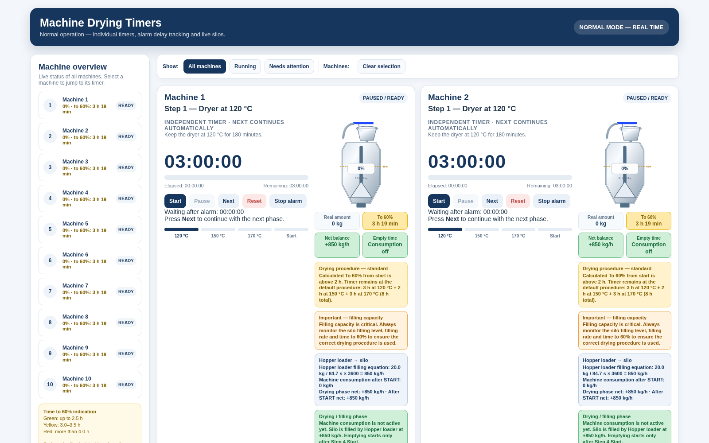Click Machine 1 03:00:00 countdown display
This screenshot has width=709, height=443.
[203, 162]
